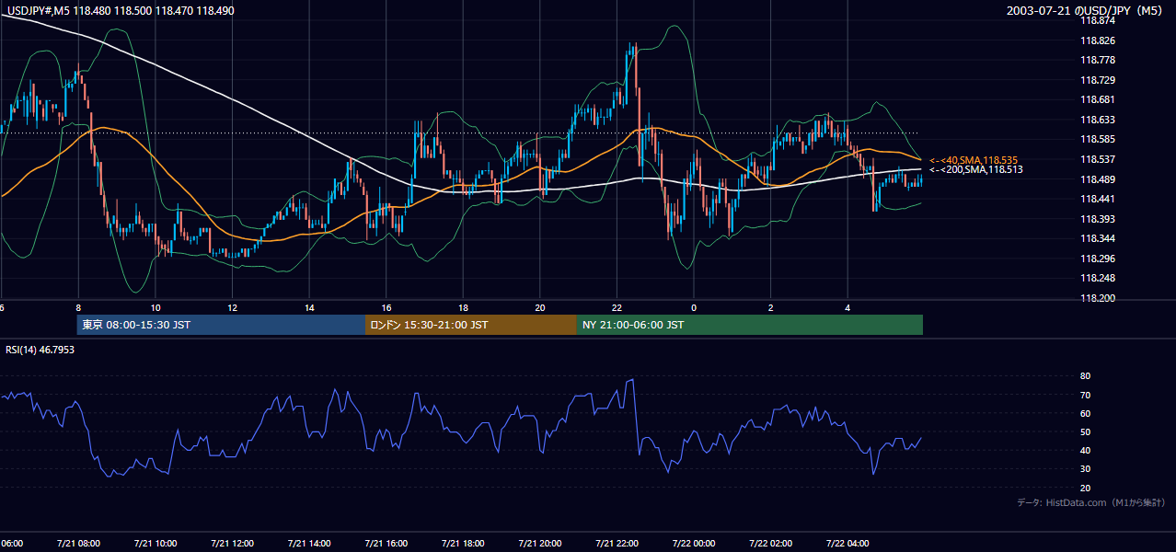Screen dimensions: 1176x552
Task: Click the bottom timeline label 7/21 10:00
Action: coord(156,543)
